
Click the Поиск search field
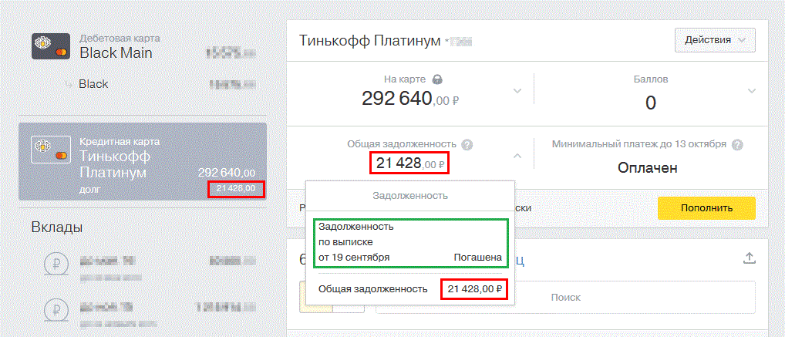(565, 298)
